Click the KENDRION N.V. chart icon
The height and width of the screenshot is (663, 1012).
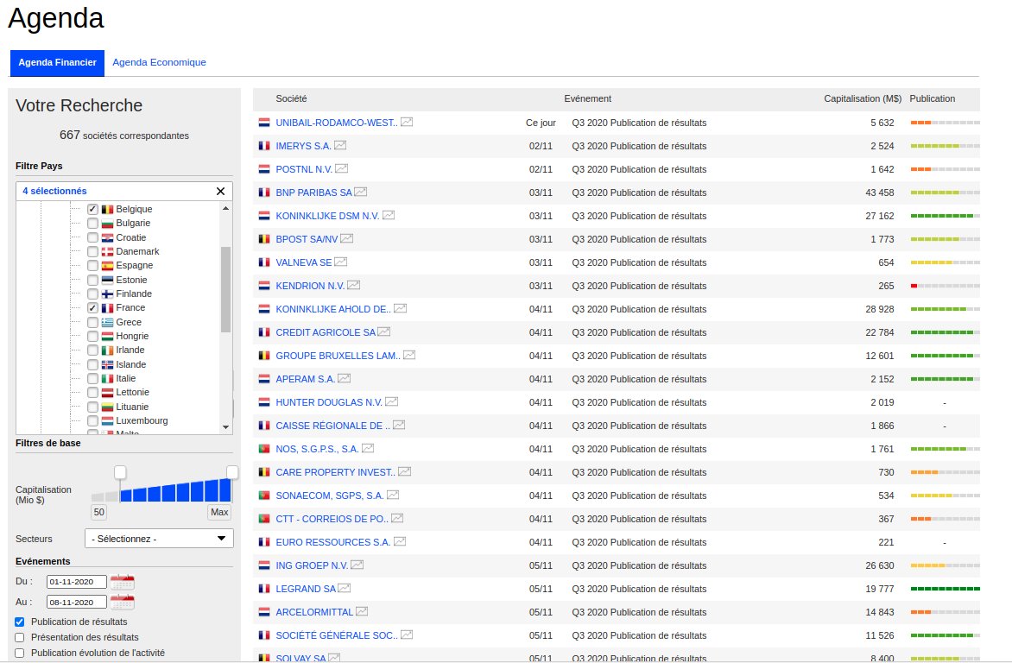point(354,285)
